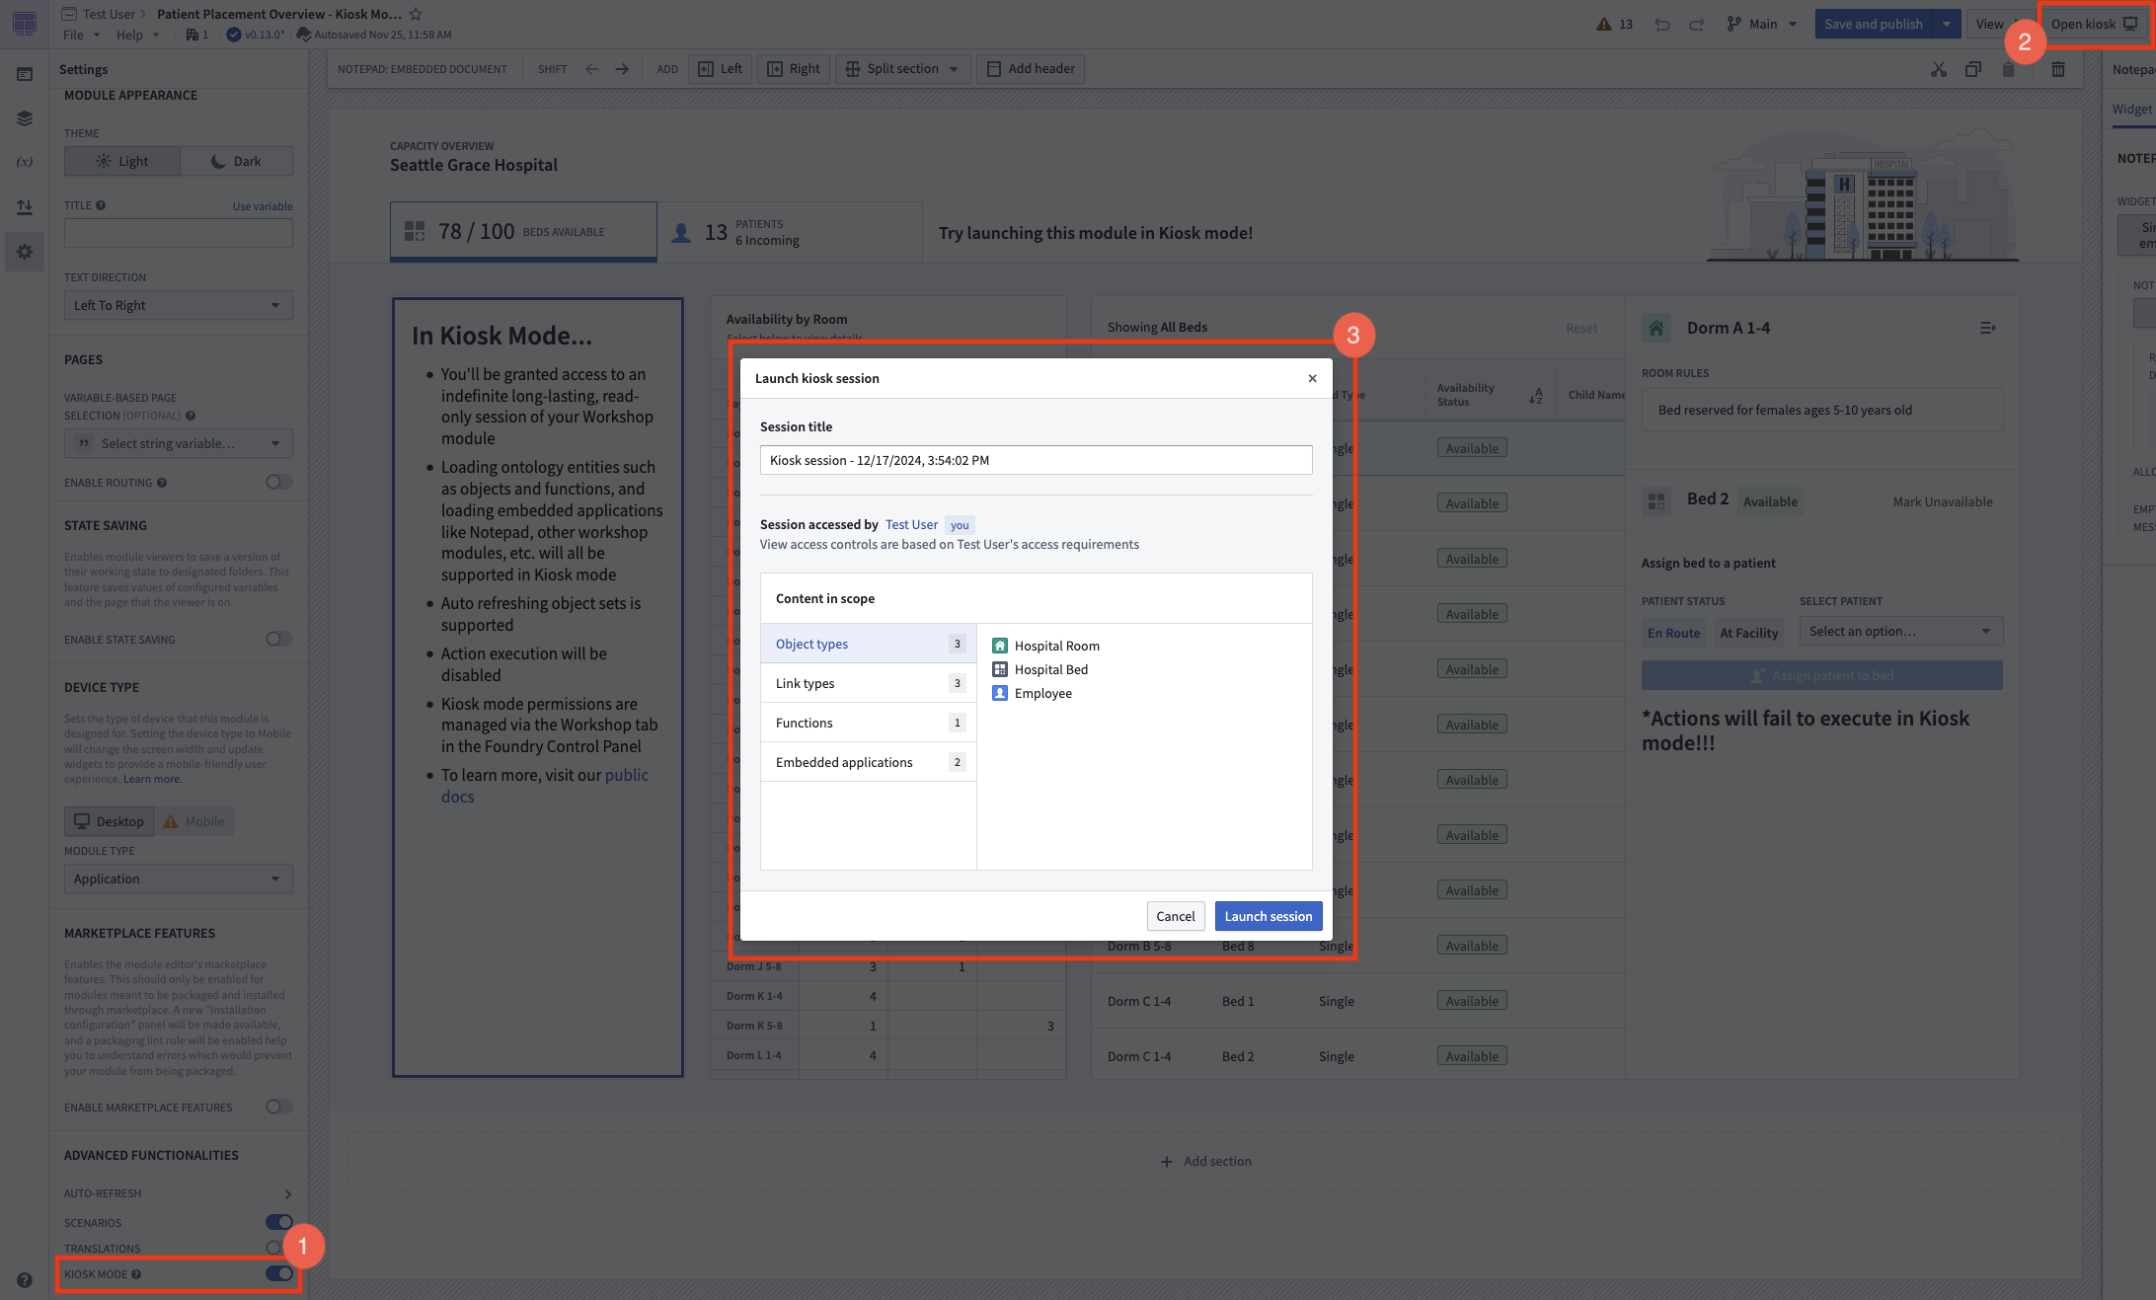Enable the state saving switch
The width and height of the screenshot is (2156, 1300).
pyautogui.click(x=279, y=639)
